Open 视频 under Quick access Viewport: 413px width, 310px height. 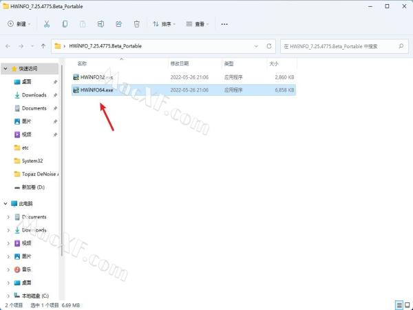pos(26,134)
